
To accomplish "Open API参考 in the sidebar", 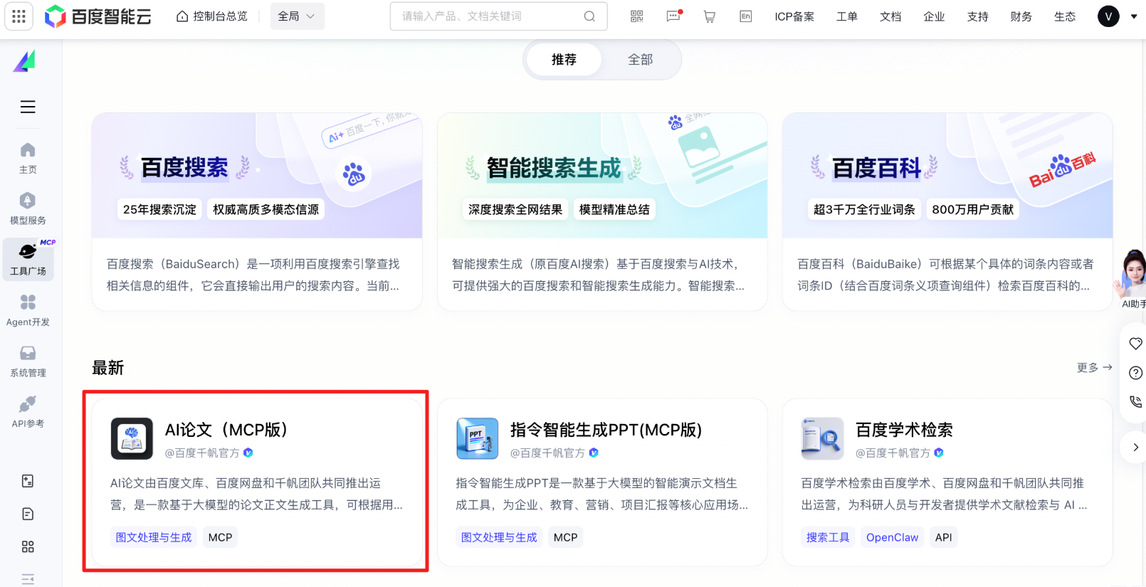I will click(x=28, y=412).
